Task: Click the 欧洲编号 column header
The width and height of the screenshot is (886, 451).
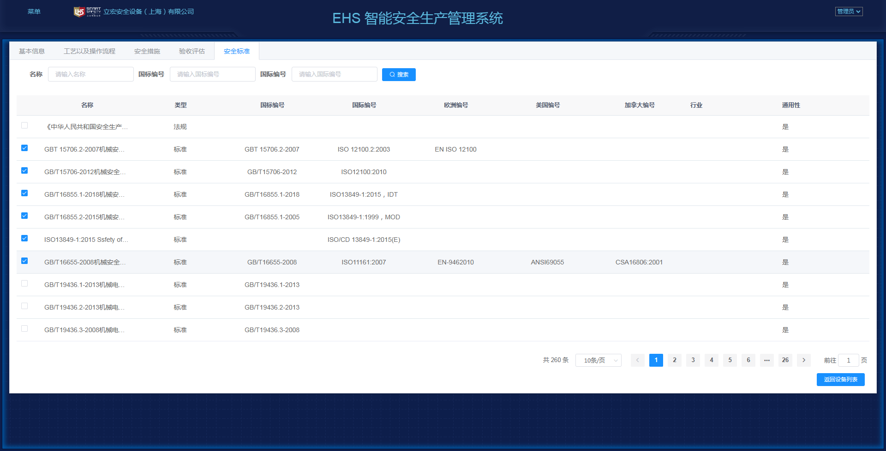Action: point(456,105)
